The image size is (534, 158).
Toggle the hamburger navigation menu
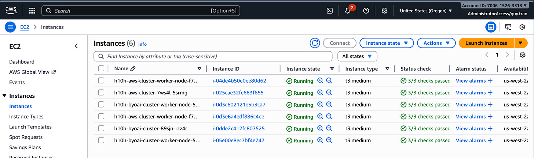click(x=10, y=27)
